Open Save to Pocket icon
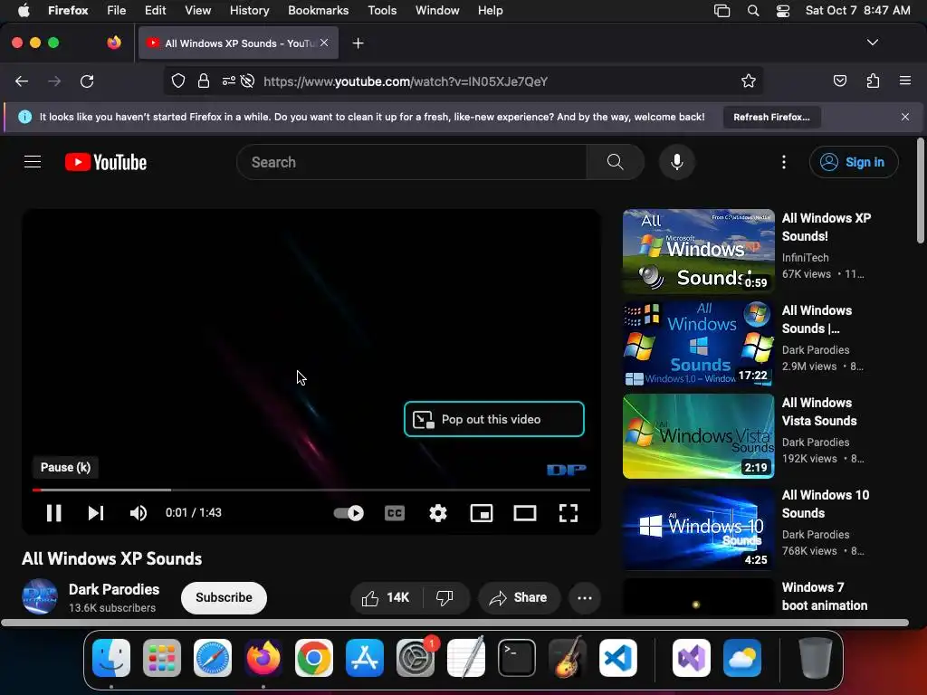This screenshot has height=695, width=927. (839, 81)
